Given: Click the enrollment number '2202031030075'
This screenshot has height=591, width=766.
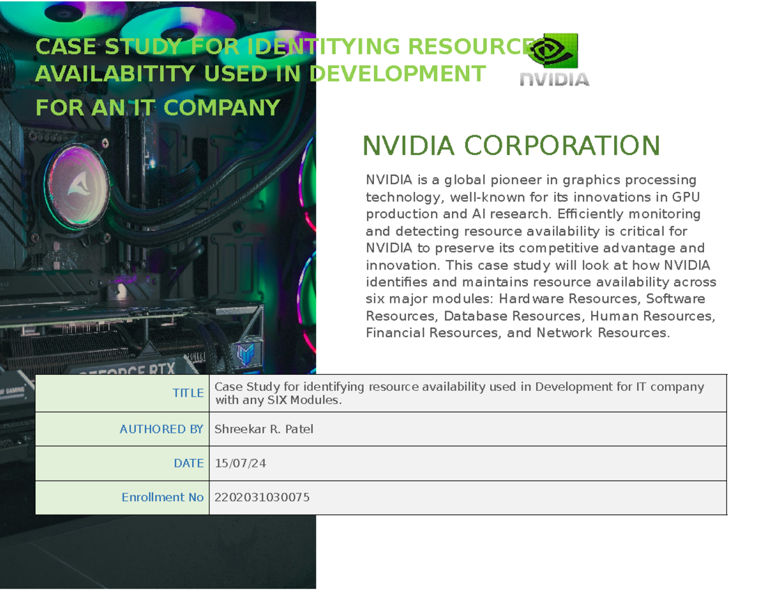Looking at the screenshot, I should point(262,497).
